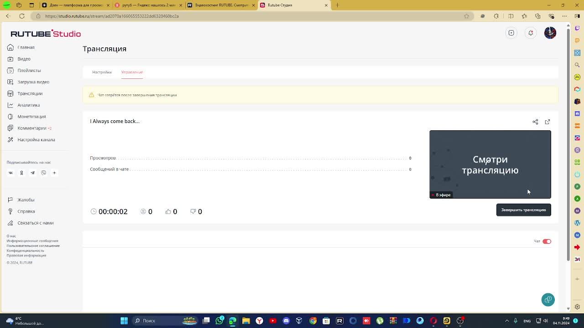The height and width of the screenshot is (328, 584).
Task: Open the Odnoklassniki social icon
Action: point(21,173)
